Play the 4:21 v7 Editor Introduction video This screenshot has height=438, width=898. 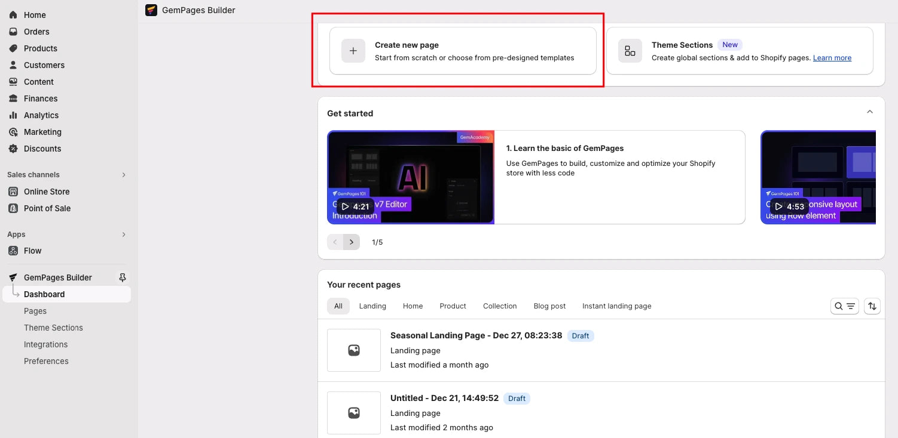(355, 206)
